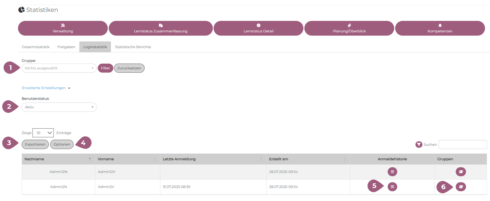Open login history for Admin2N
The image size is (490, 201).
[x=392, y=187]
